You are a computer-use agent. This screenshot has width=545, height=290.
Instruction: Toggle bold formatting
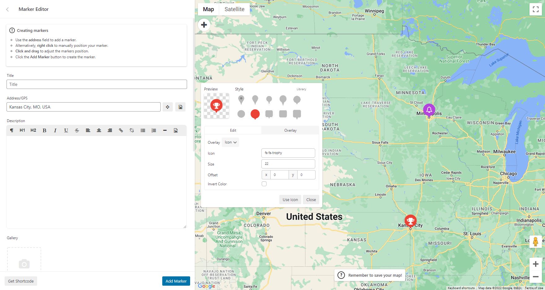[44, 130]
